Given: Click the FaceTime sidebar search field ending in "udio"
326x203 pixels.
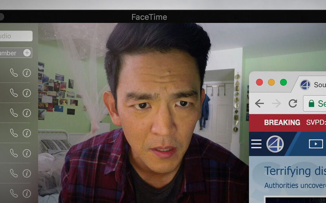Looking at the screenshot, I should 16,36.
